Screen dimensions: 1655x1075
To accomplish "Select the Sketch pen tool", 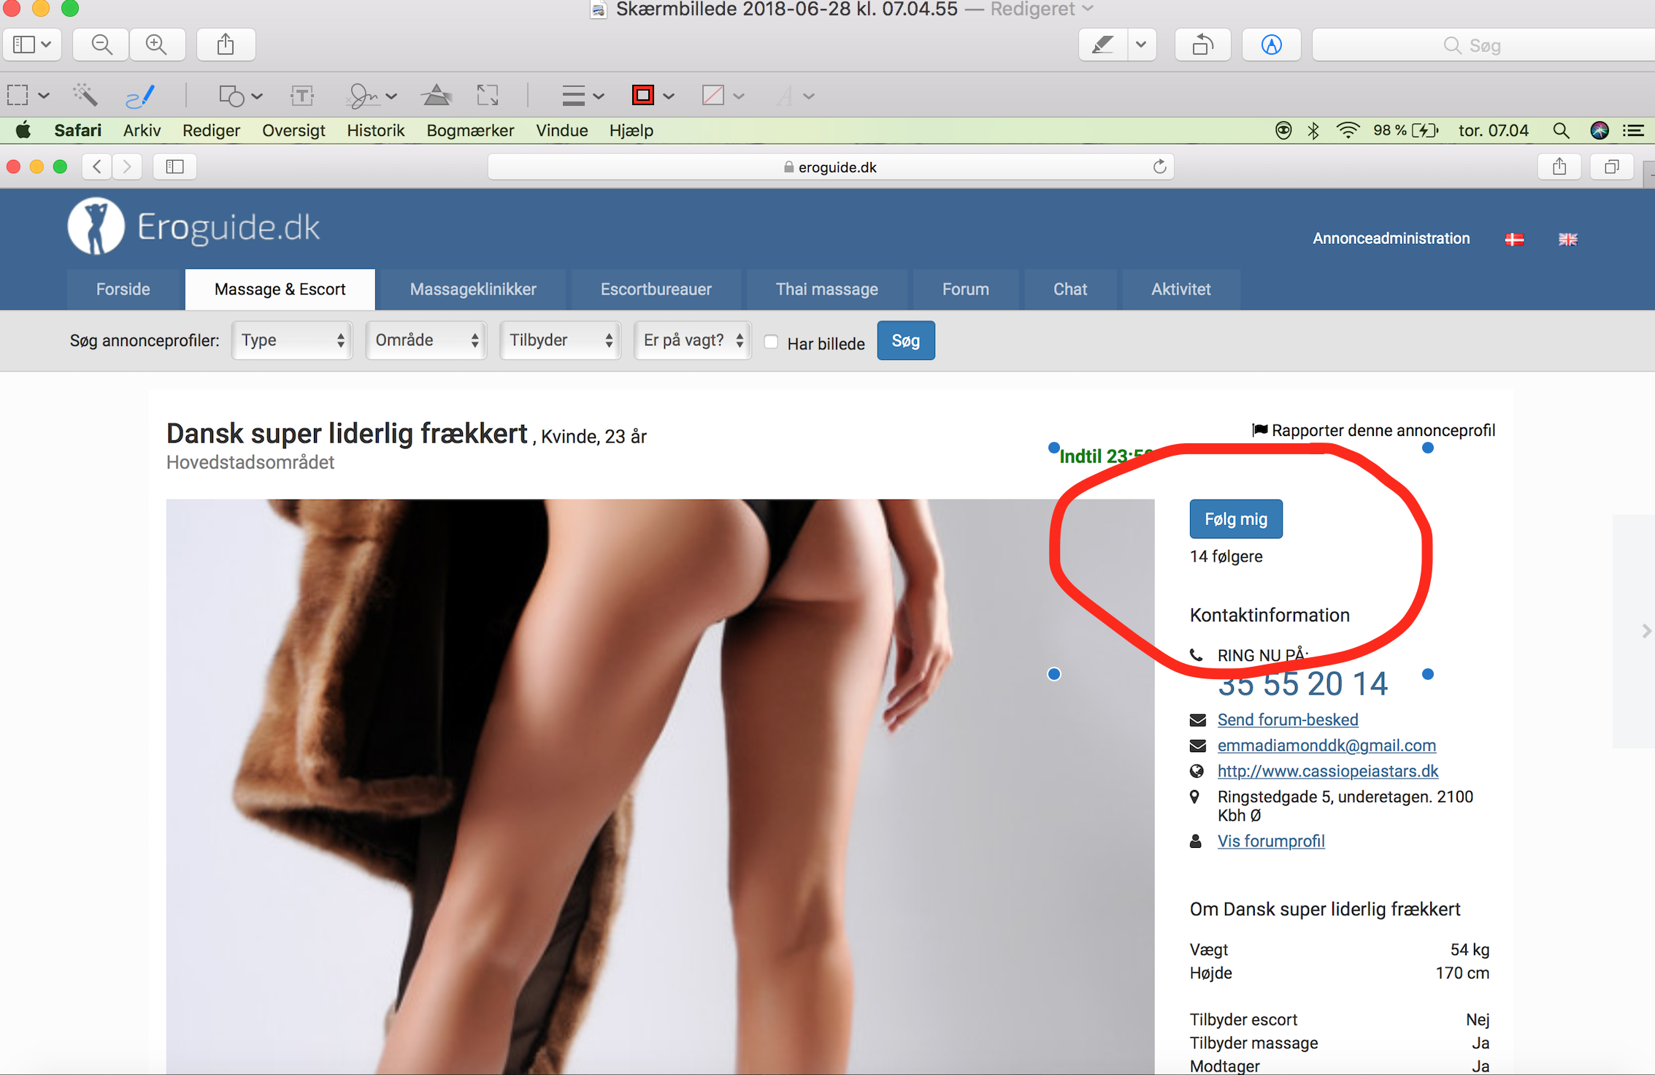I will pos(139,95).
